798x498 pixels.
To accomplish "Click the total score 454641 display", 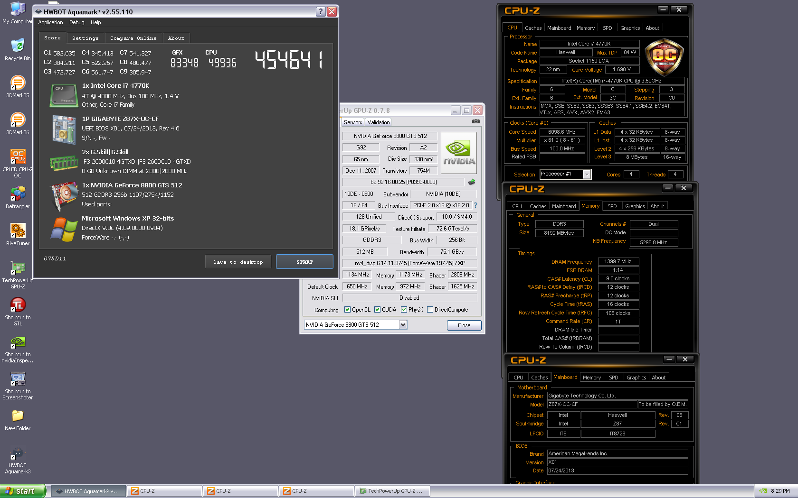I will coord(288,60).
